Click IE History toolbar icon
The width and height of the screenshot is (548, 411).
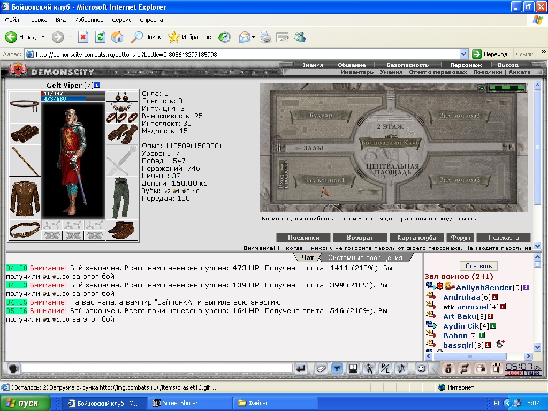(x=224, y=37)
